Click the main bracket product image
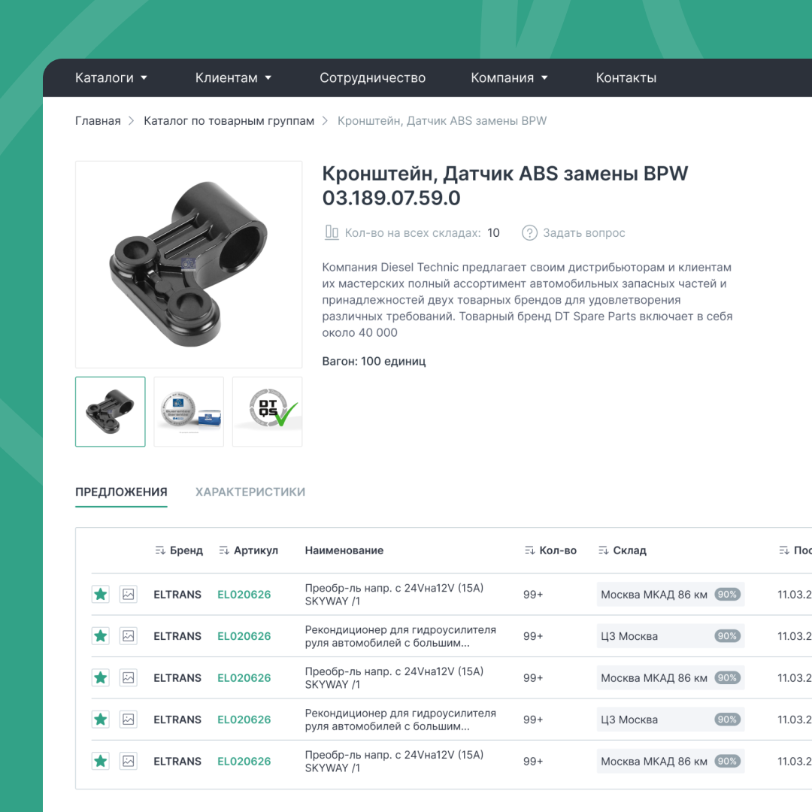This screenshot has height=812, width=812. pyautogui.click(x=189, y=264)
